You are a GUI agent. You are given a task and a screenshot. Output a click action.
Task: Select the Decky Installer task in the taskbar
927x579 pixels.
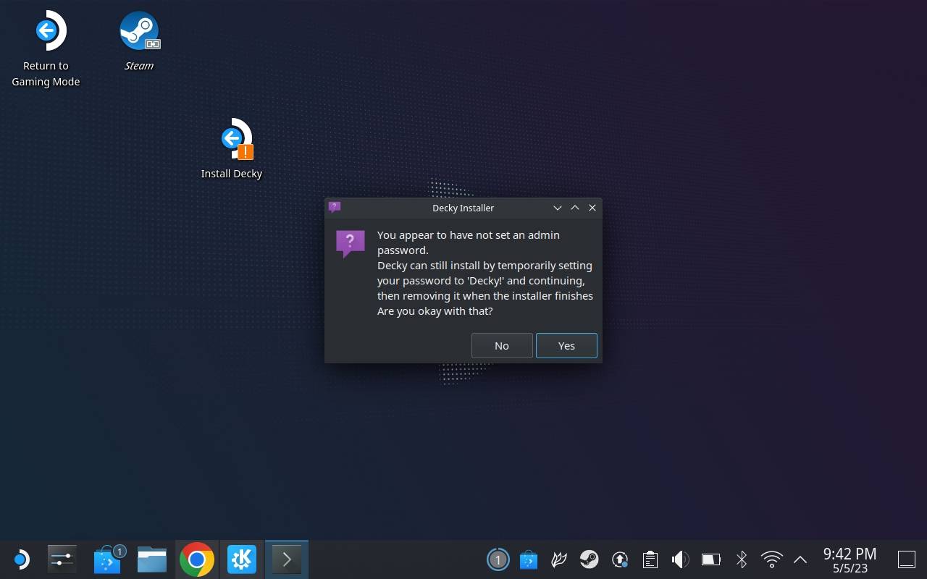click(x=287, y=559)
